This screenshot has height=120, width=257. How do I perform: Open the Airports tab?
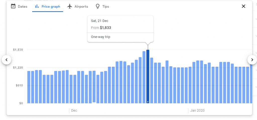point(78,6)
